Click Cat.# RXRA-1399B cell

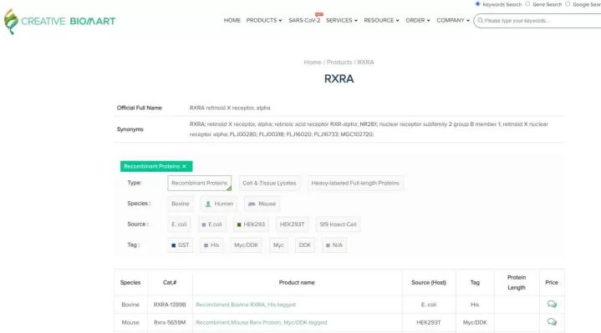pos(170,305)
